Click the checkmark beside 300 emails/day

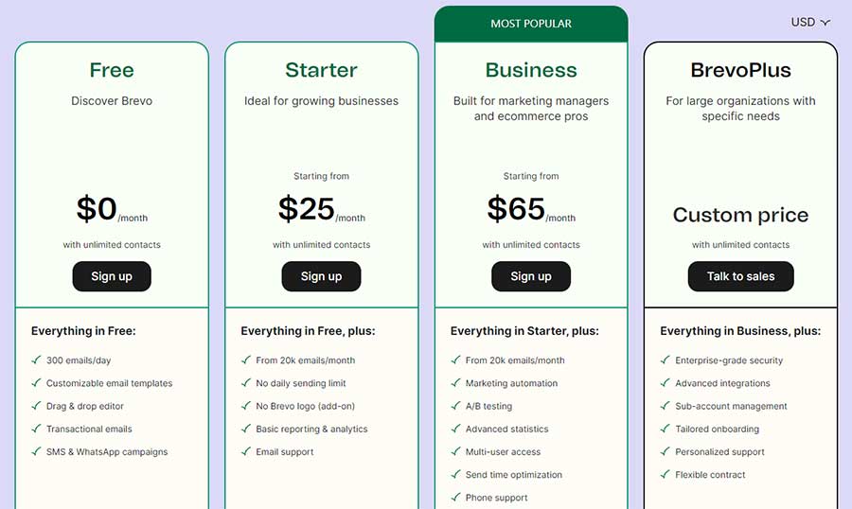(x=36, y=360)
